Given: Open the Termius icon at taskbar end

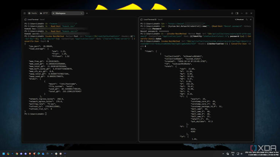Looking at the screenshot, I should point(65,154).
